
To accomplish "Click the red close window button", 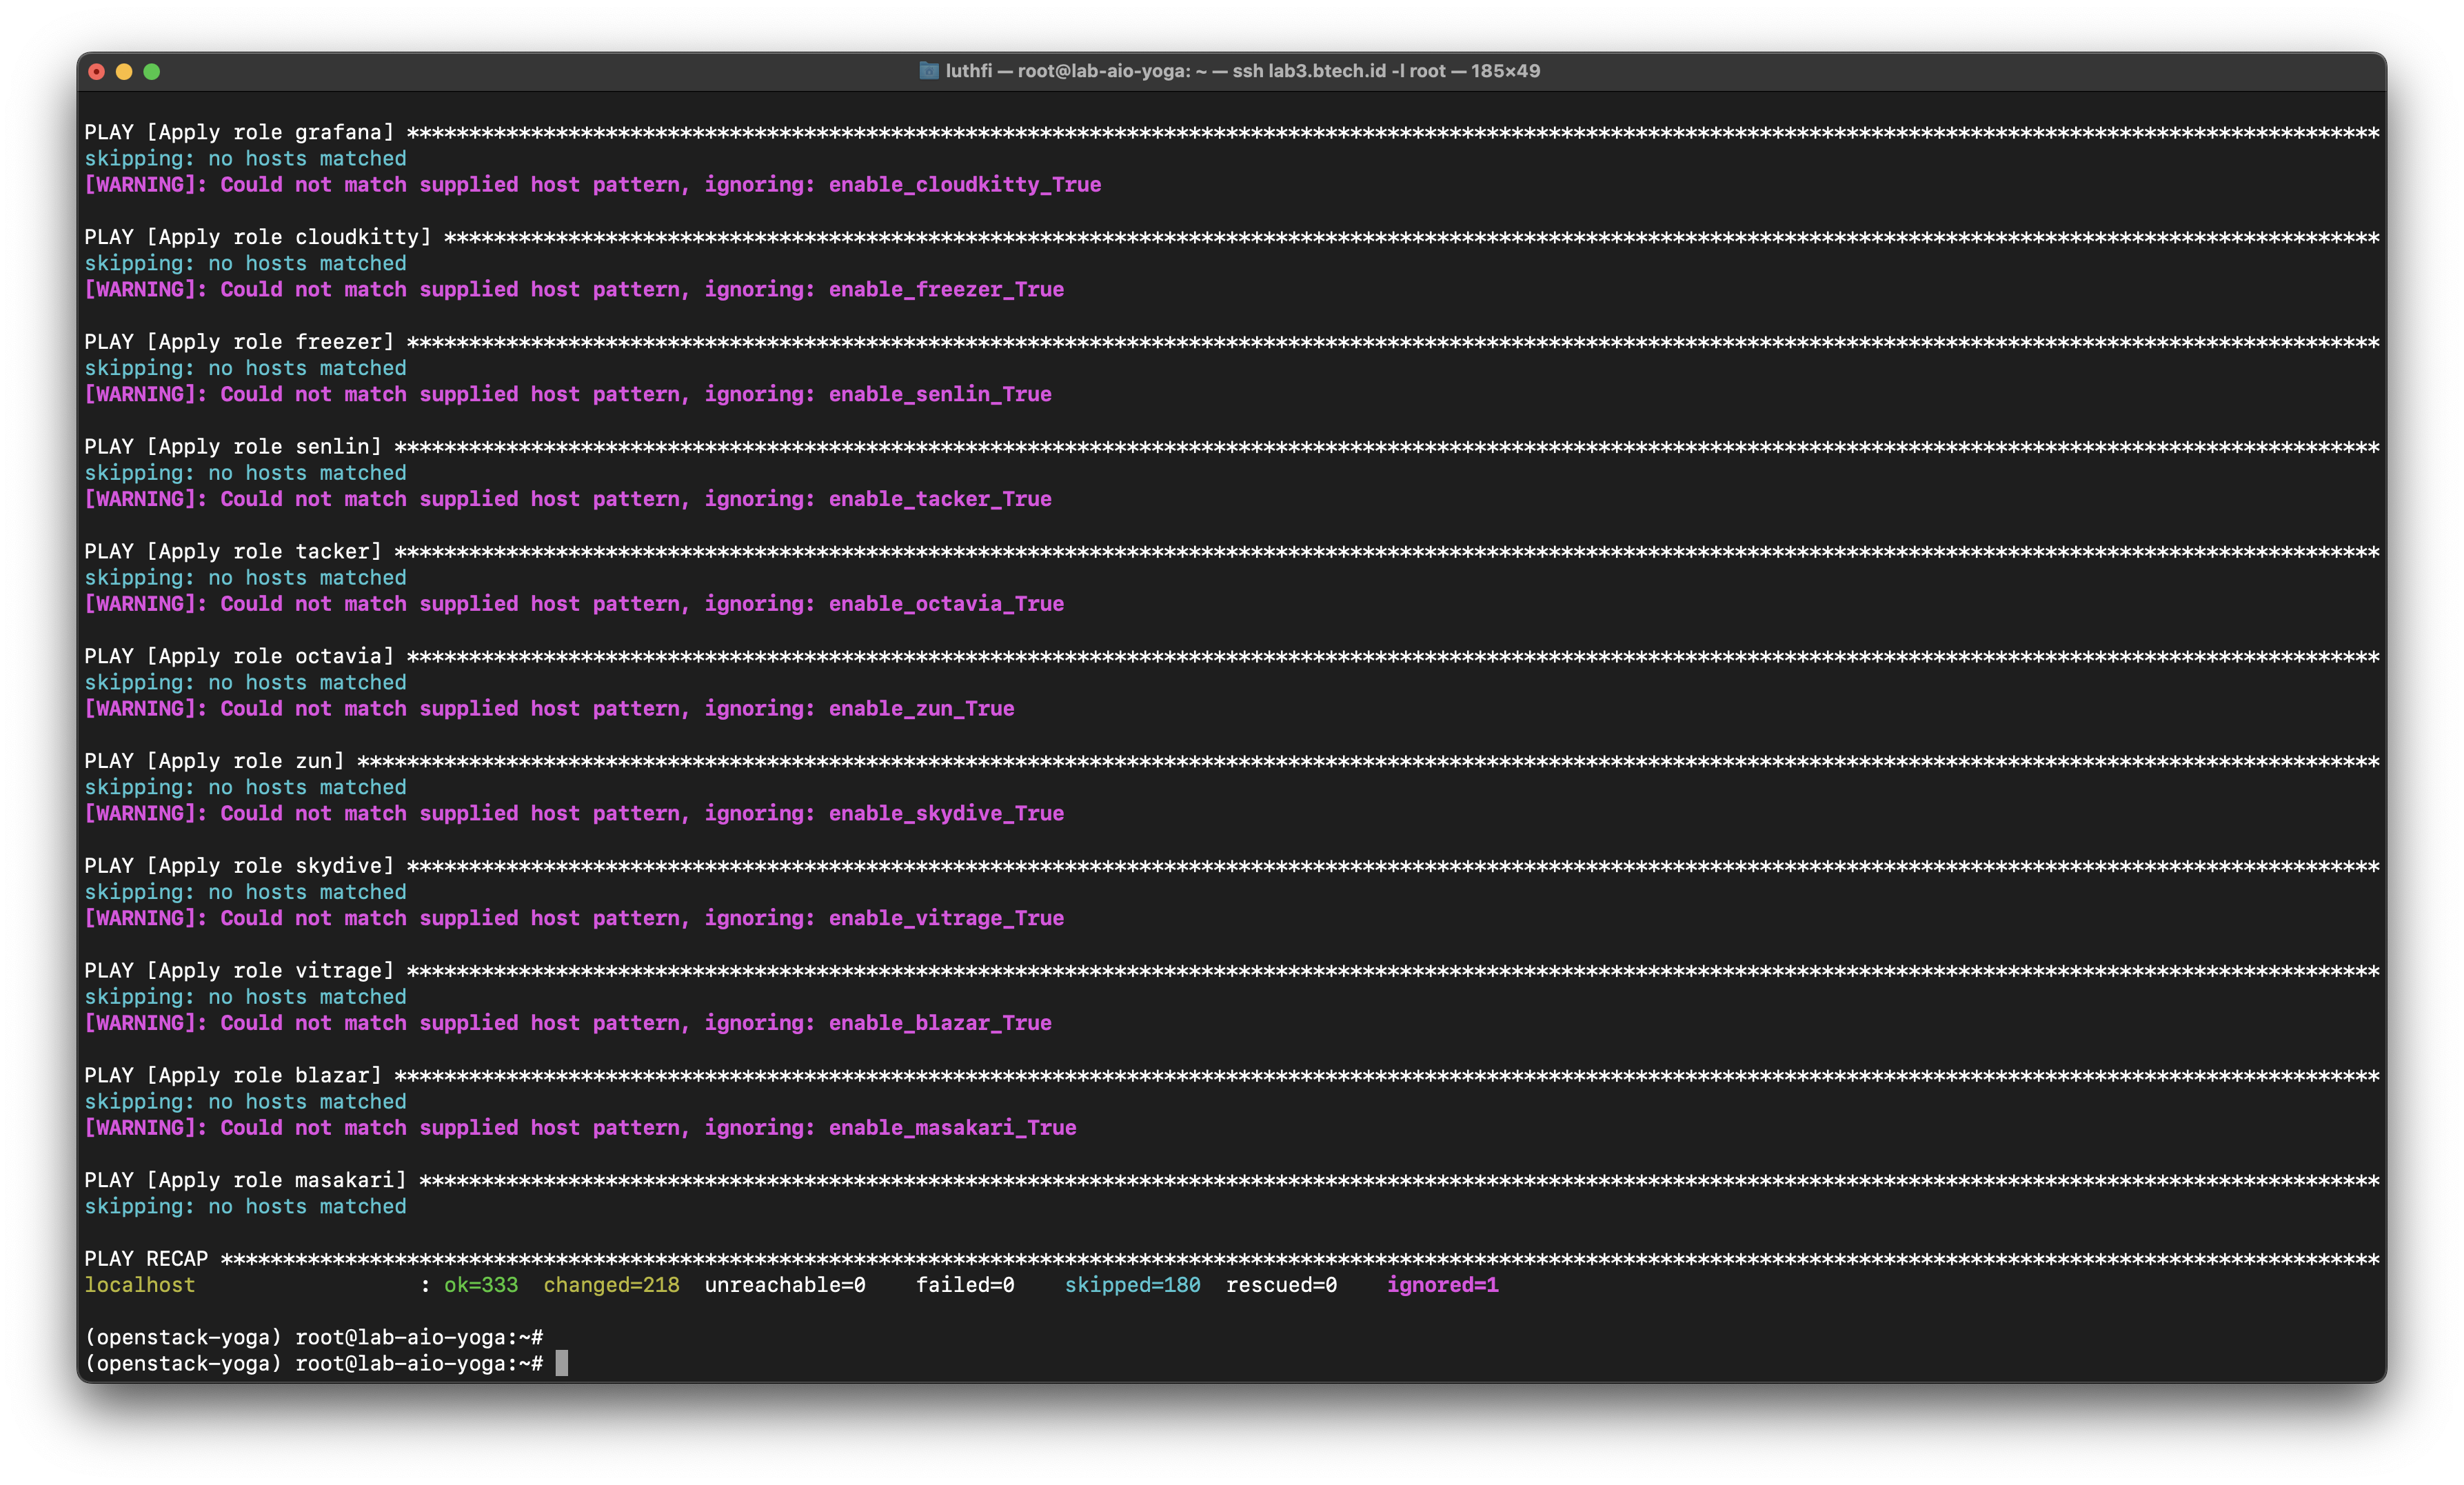I will point(97,71).
